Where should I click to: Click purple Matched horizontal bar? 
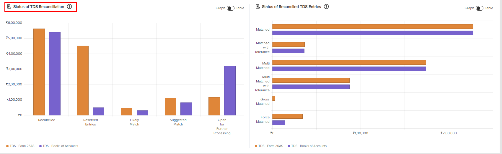[373, 33]
